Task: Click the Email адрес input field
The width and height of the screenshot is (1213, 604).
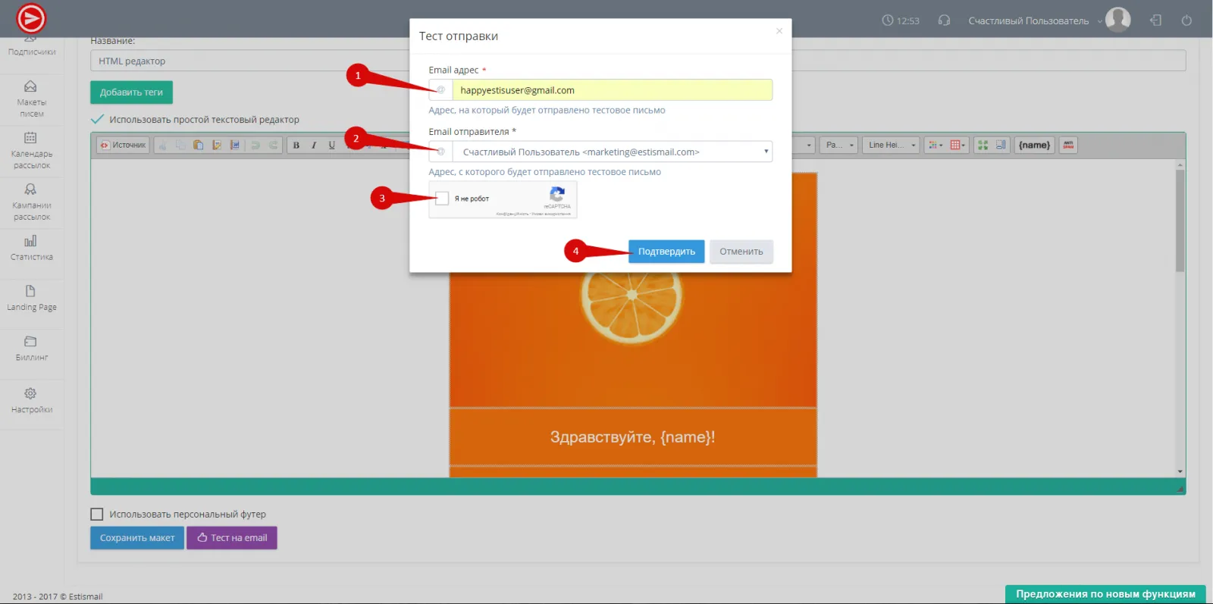Action: click(612, 90)
